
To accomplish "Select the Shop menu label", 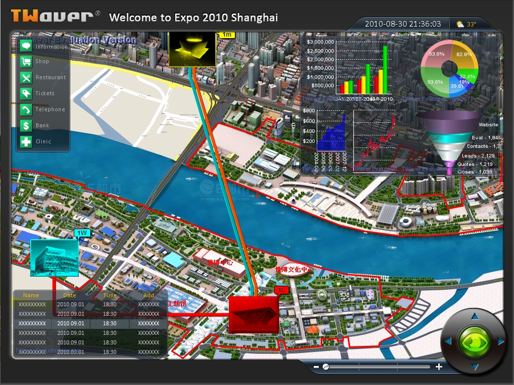I will 42,61.
